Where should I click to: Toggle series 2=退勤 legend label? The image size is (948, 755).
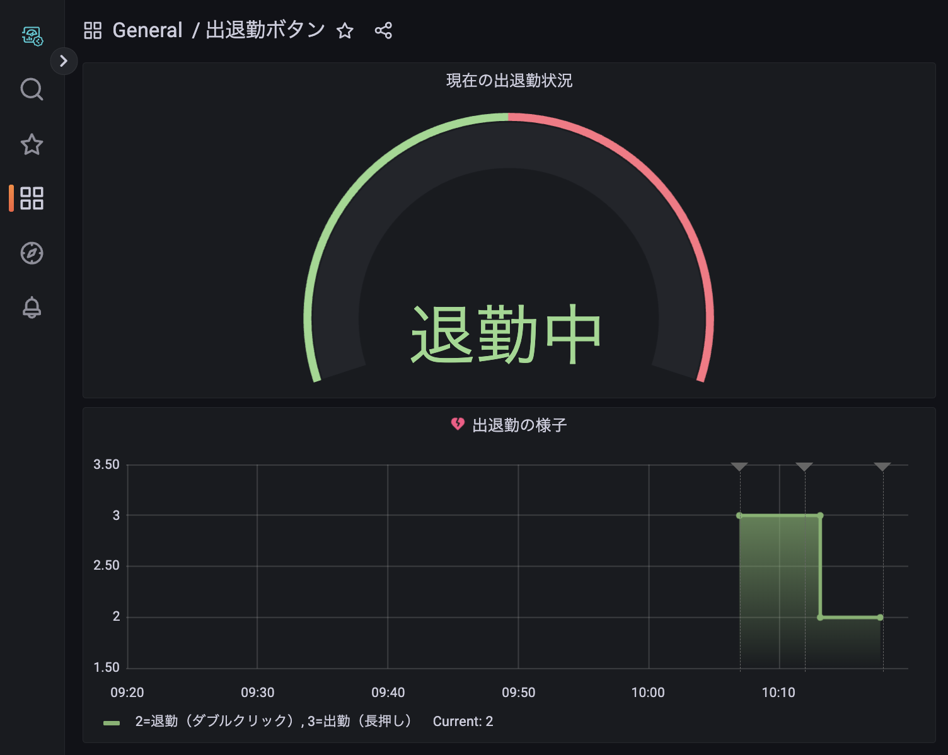point(274,721)
